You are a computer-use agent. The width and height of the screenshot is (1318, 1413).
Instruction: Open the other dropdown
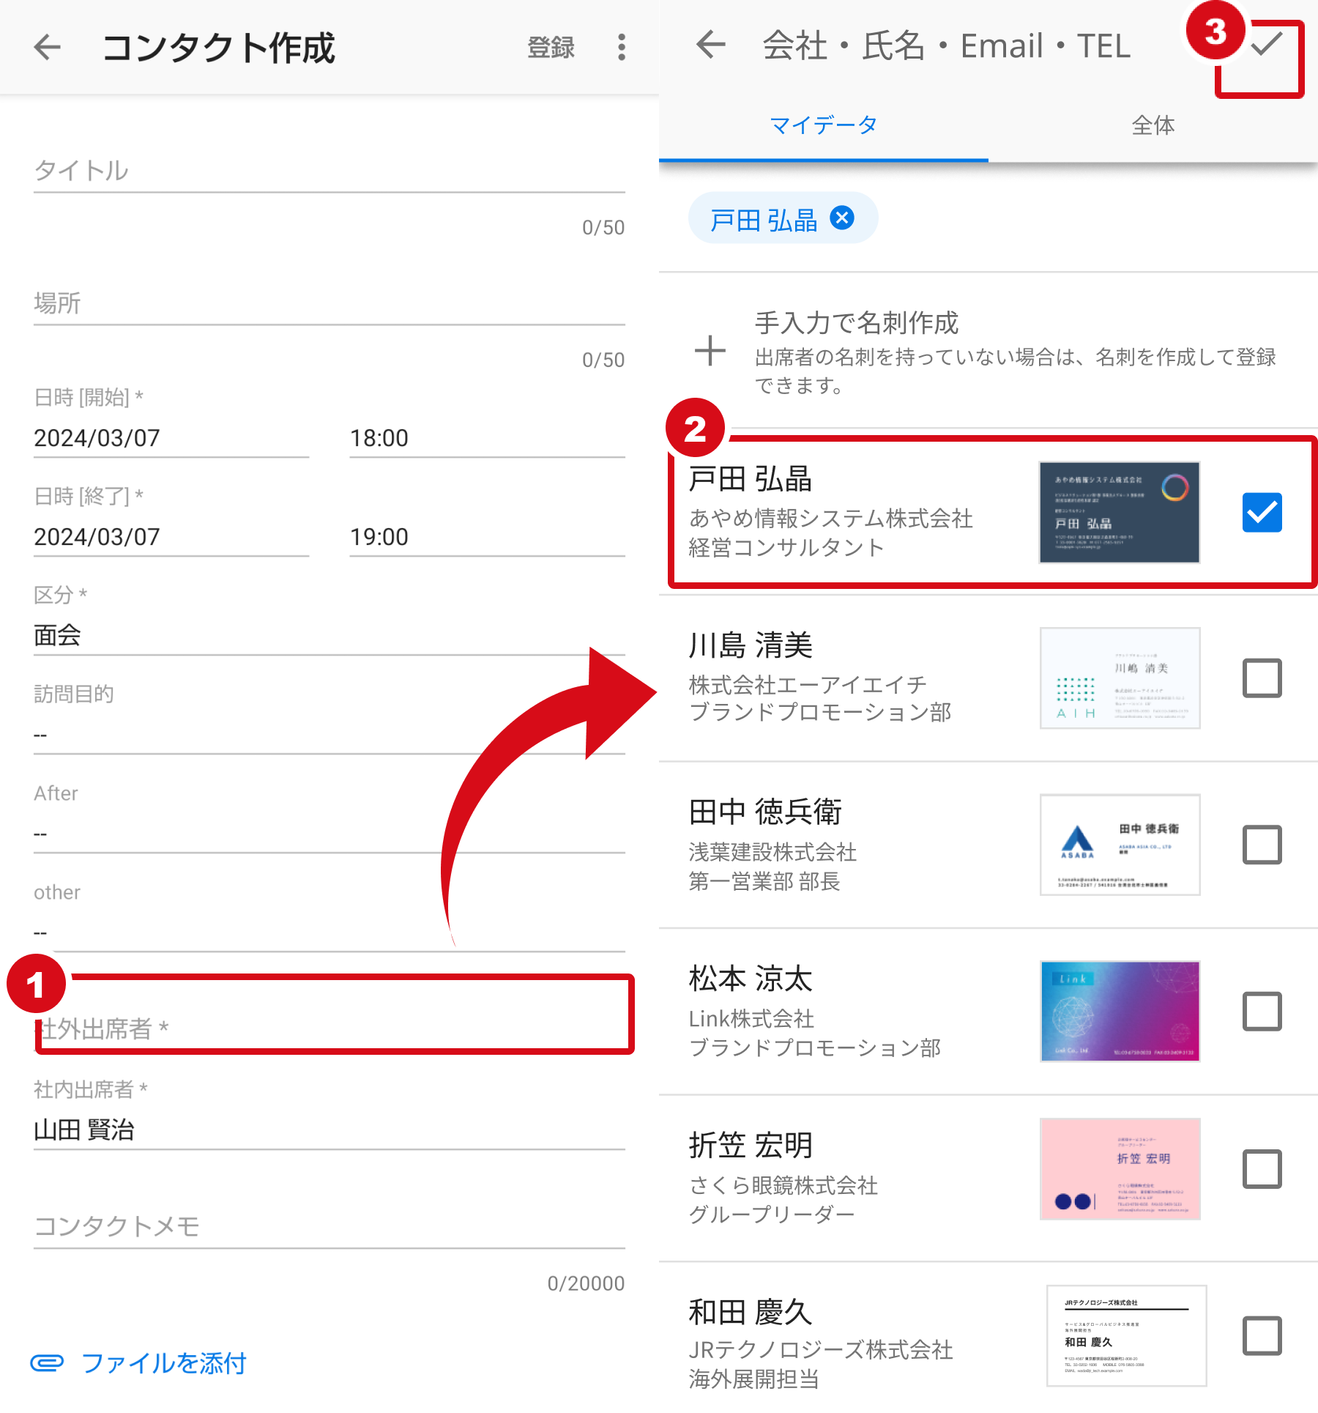tap(329, 932)
